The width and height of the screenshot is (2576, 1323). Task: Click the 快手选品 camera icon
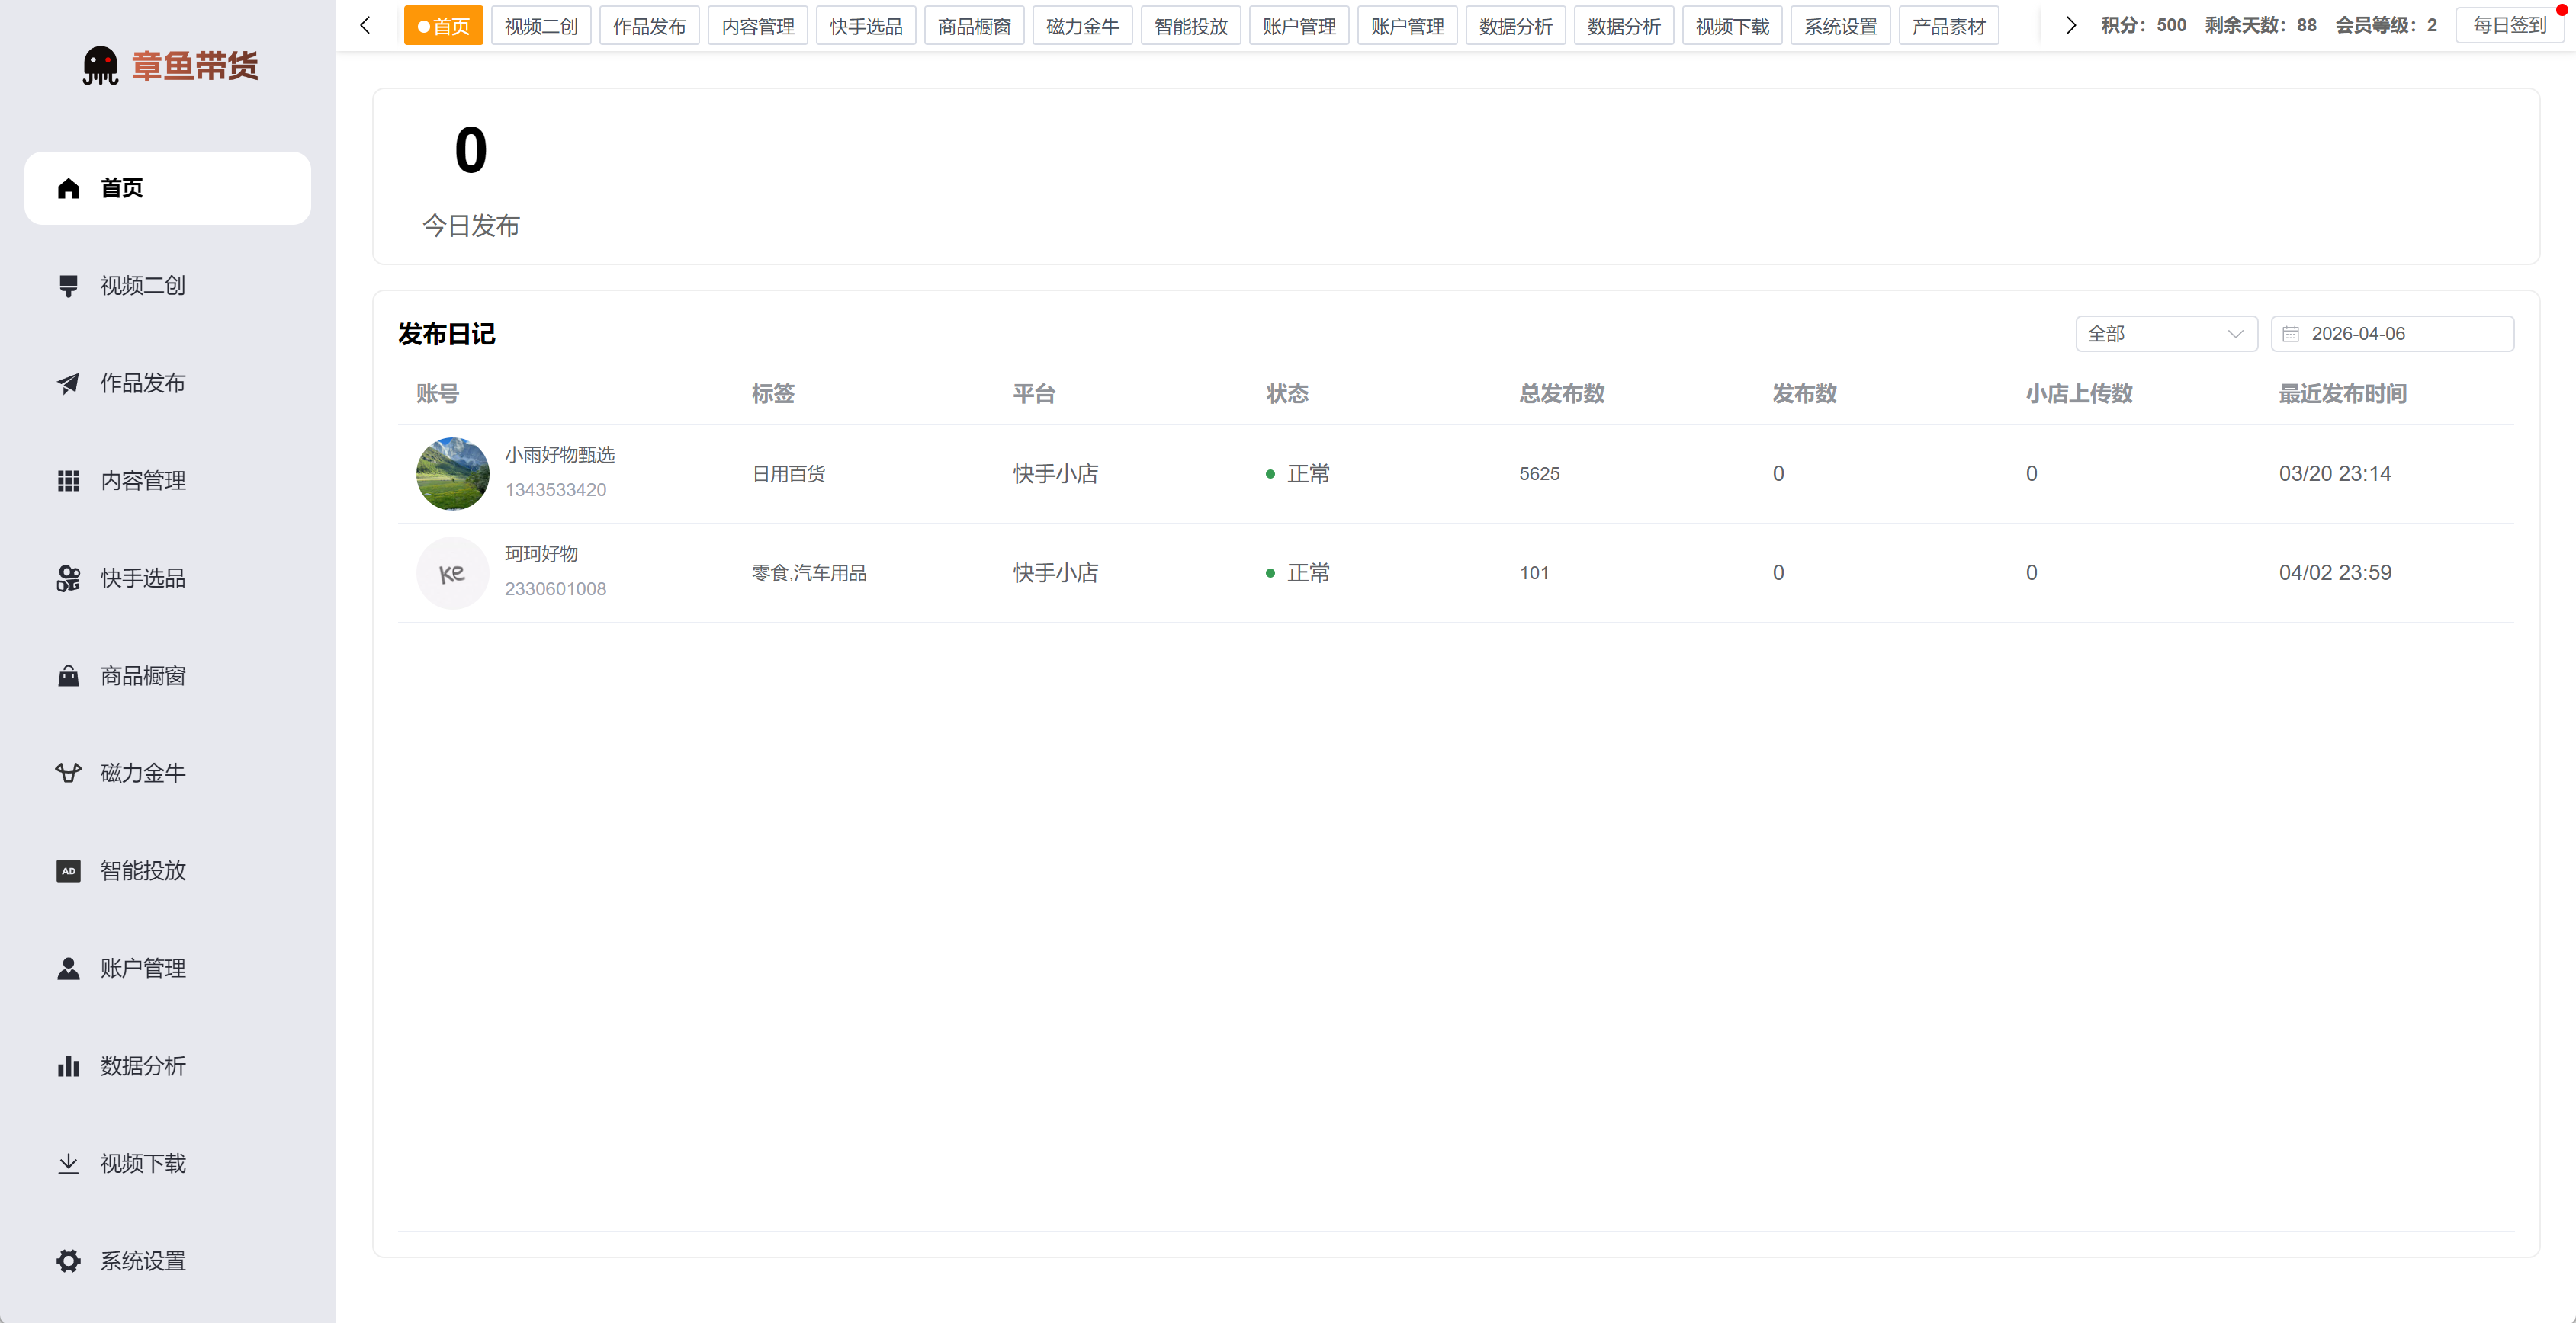pos(68,578)
